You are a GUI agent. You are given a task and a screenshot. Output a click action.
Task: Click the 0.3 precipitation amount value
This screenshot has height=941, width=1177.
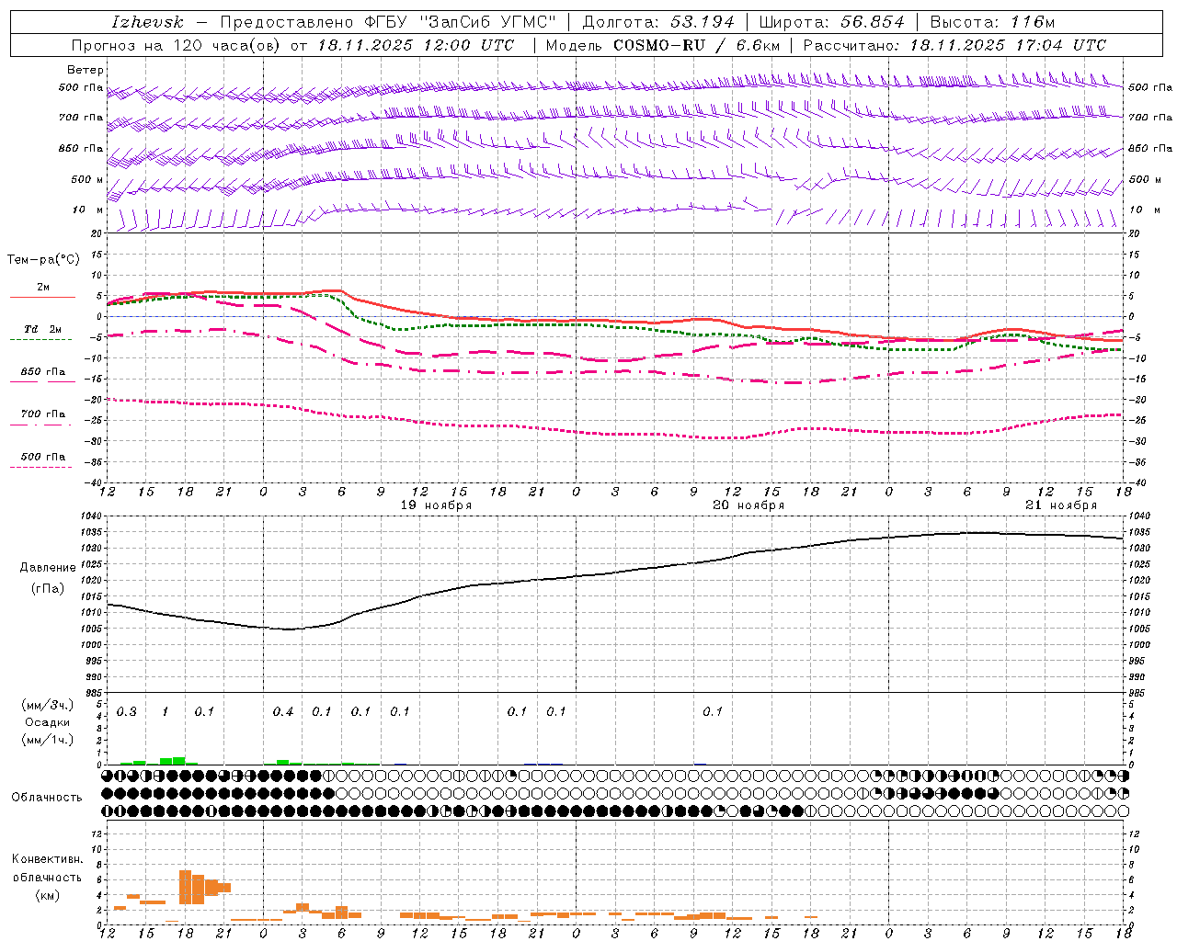click(127, 712)
